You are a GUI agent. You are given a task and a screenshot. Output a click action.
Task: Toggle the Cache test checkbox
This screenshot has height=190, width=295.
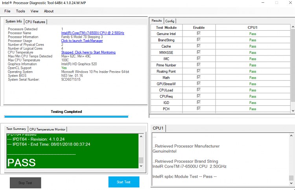199,46
